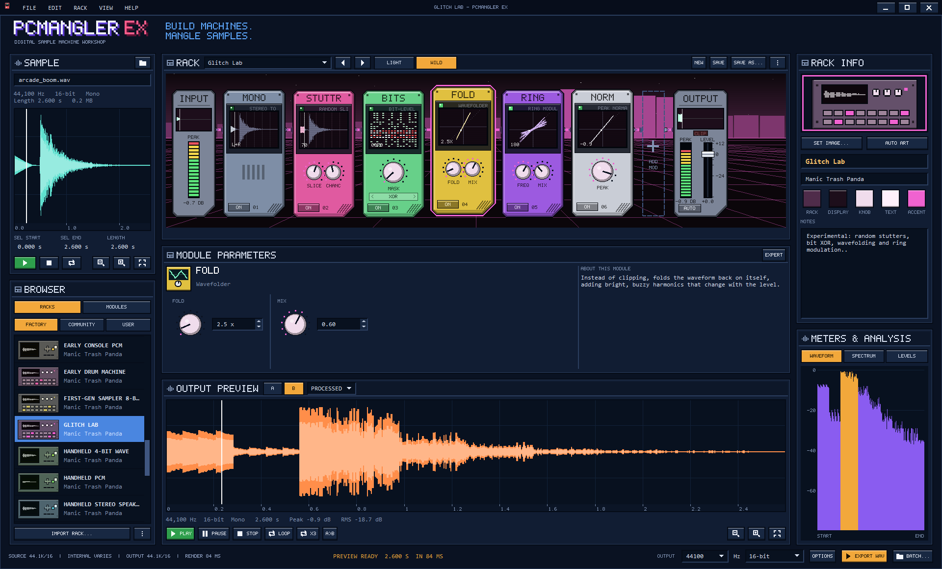Fit sample waveform to view

click(142, 263)
